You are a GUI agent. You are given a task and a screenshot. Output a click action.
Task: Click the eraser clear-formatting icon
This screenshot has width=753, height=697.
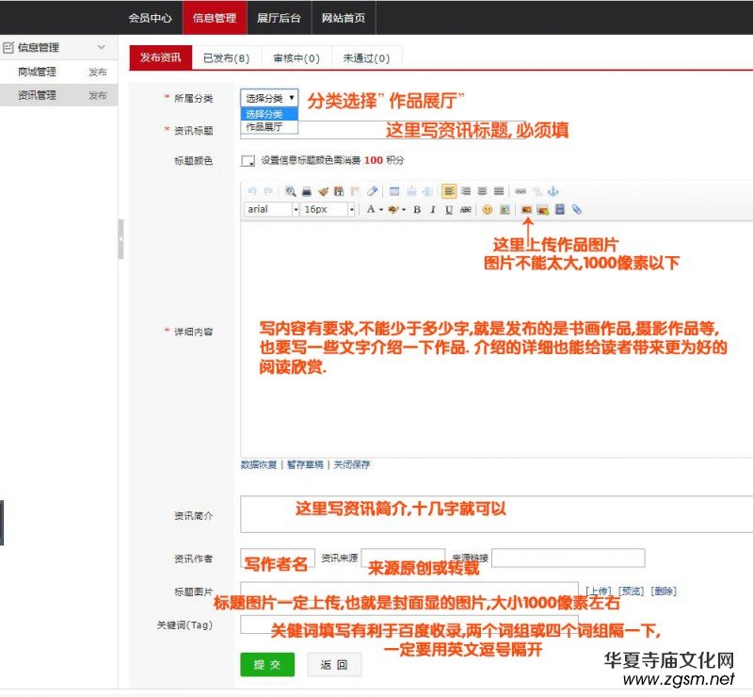point(372,191)
